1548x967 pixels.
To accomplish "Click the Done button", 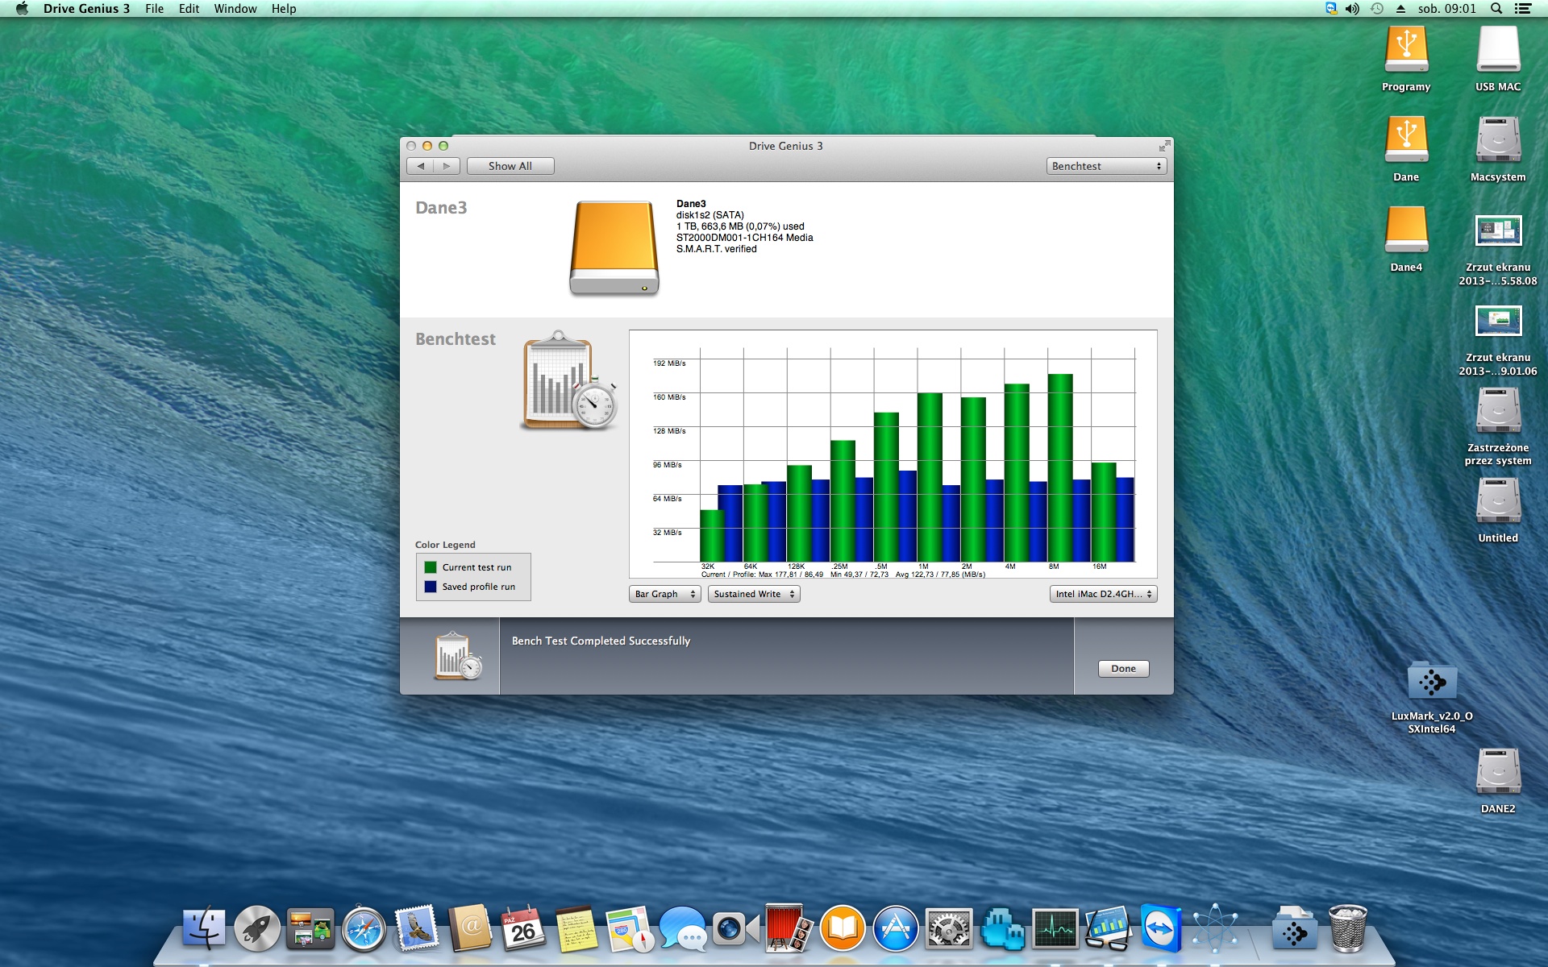I will pyautogui.click(x=1123, y=668).
